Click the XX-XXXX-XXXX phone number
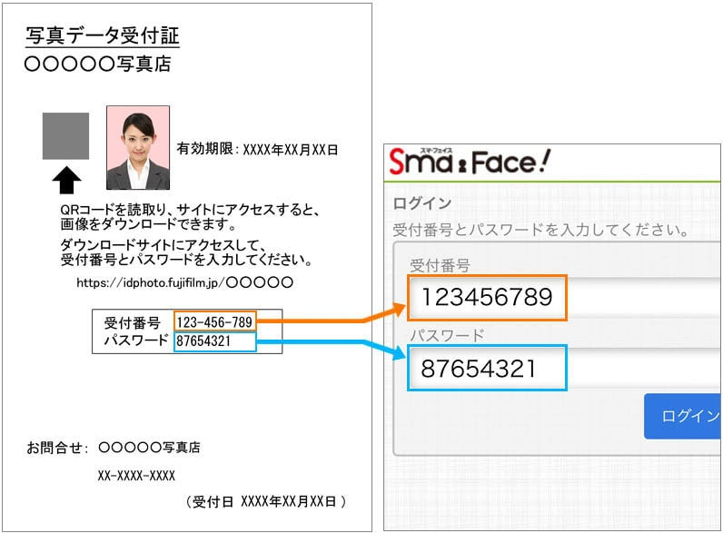 pos(136,475)
